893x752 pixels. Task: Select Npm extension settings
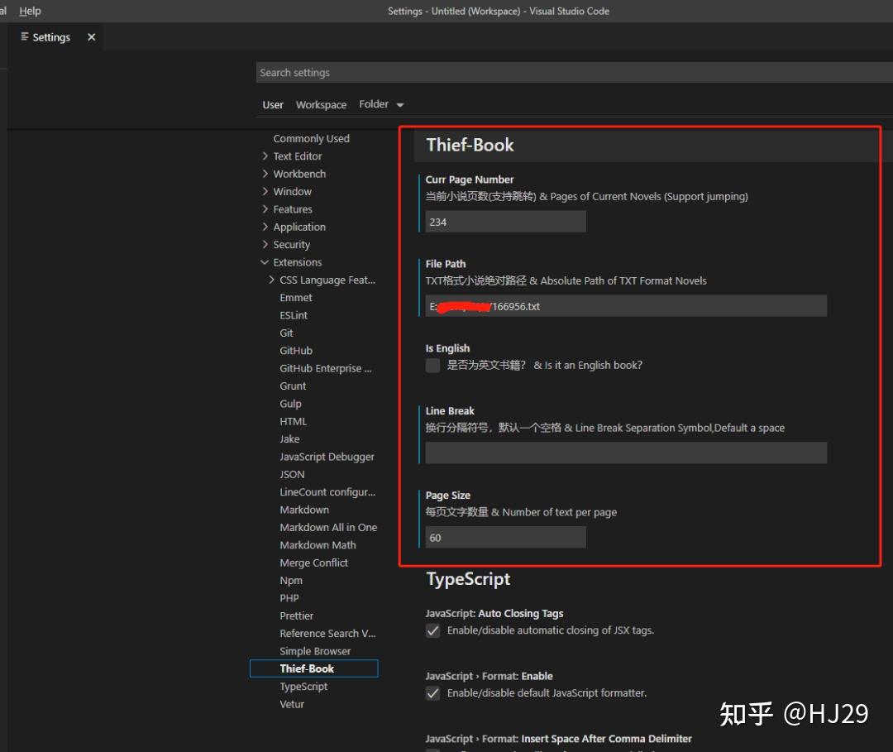291,580
